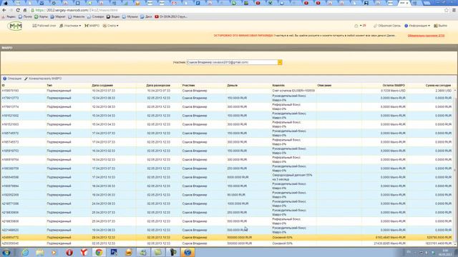Sort by the Деньги column header
458x257 pixels.
click(x=232, y=86)
